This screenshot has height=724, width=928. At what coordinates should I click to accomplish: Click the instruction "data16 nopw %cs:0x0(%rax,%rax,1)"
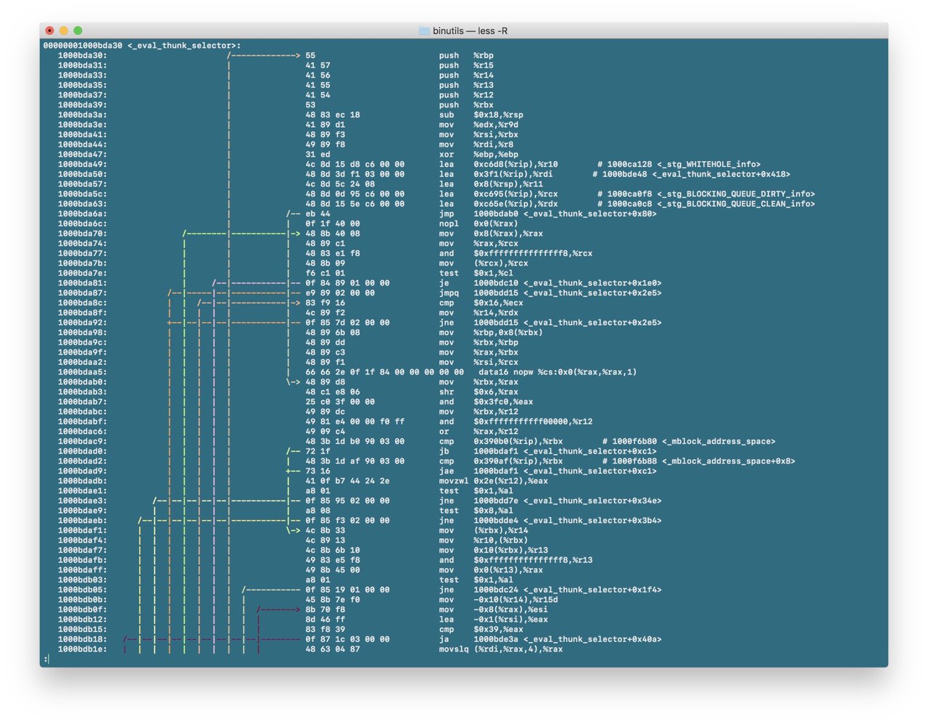tap(558, 372)
